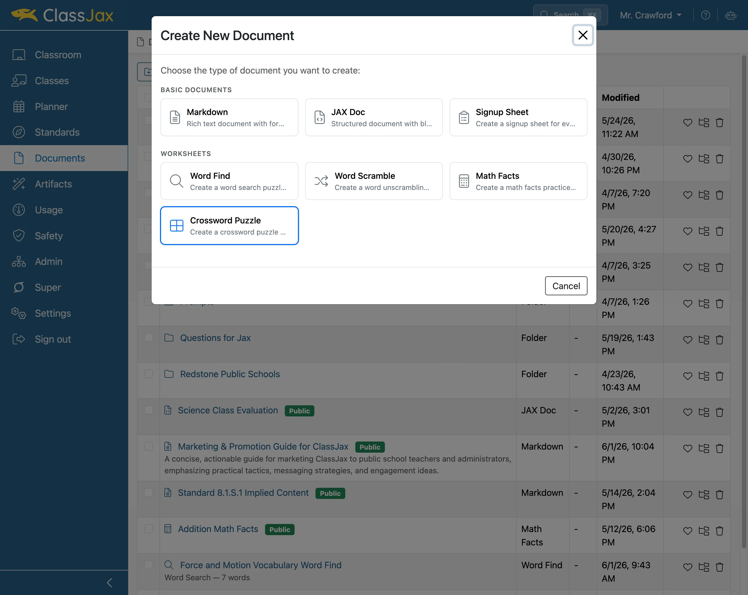Open the Mr. Crawford user dropdown

point(651,15)
